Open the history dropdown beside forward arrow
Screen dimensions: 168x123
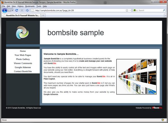12,10
